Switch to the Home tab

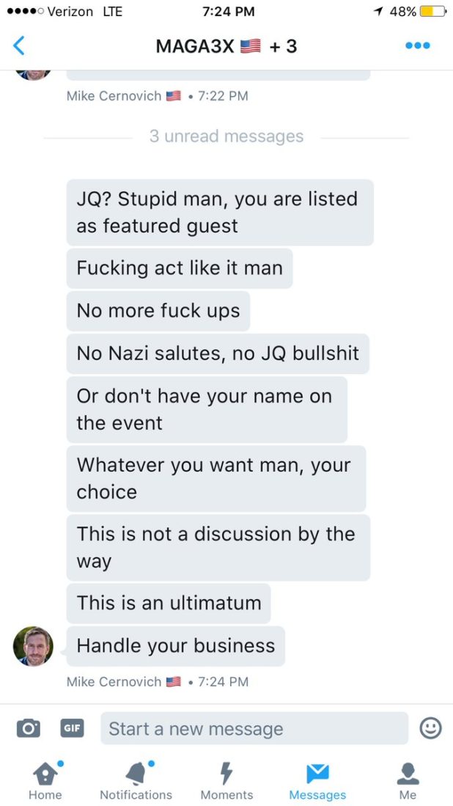pyautogui.click(x=45, y=780)
